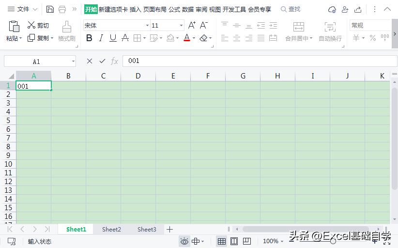Click the Save icon in quick toolbar
398x248 pixels.
50,9
